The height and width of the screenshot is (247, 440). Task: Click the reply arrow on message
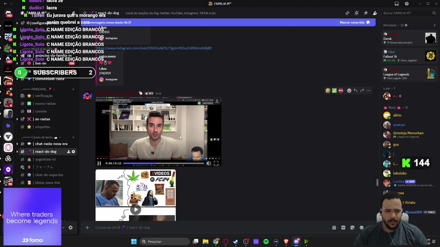click(355, 91)
